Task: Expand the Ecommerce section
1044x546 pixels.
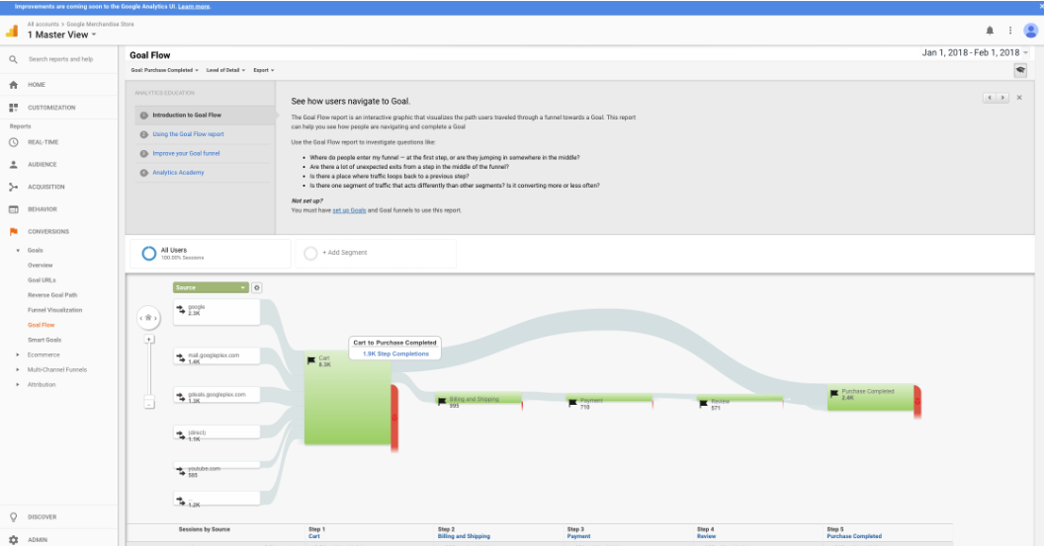Action: click(x=18, y=355)
